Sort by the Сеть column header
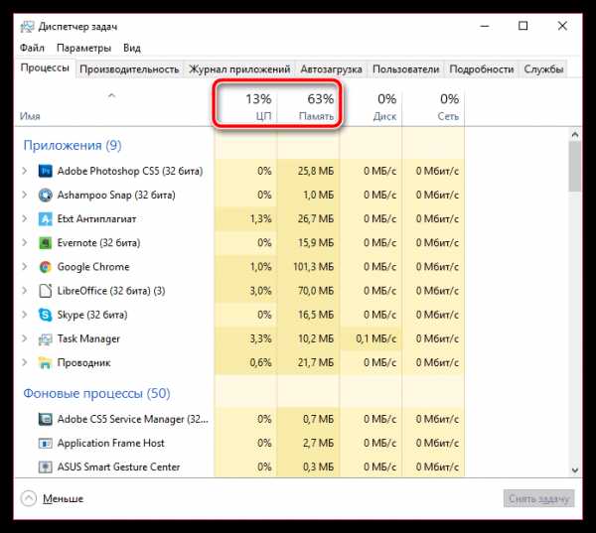This screenshot has width=596, height=533. (433, 107)
